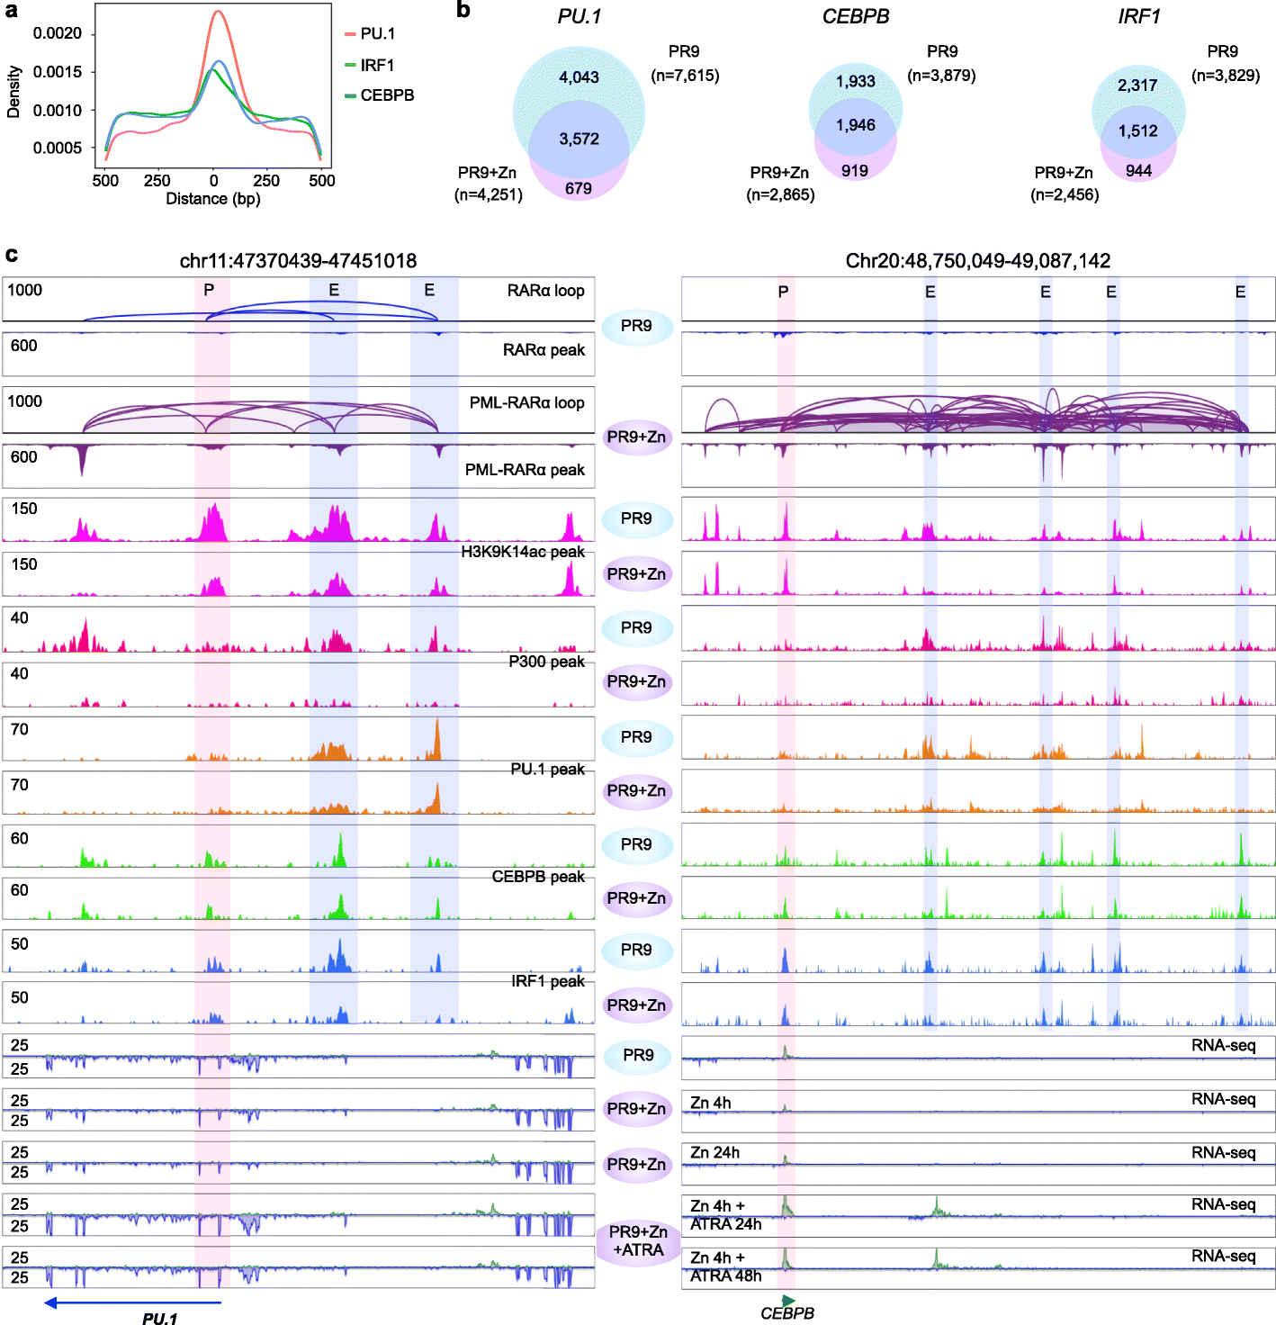1276x1325 pixels.
Task: Click the PR9+Zn +ATRA oval label
Action: coord(638,1241)
